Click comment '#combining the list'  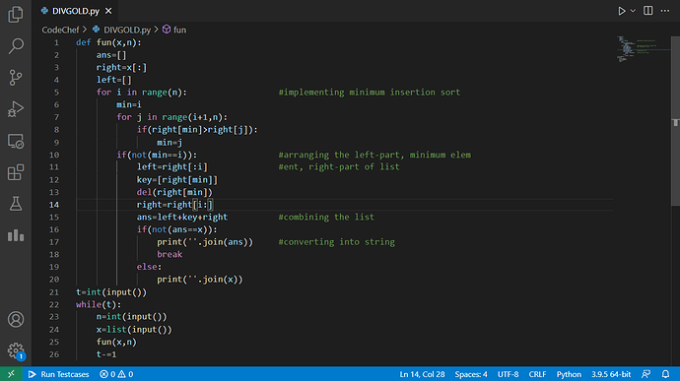(x=326, y=218)
